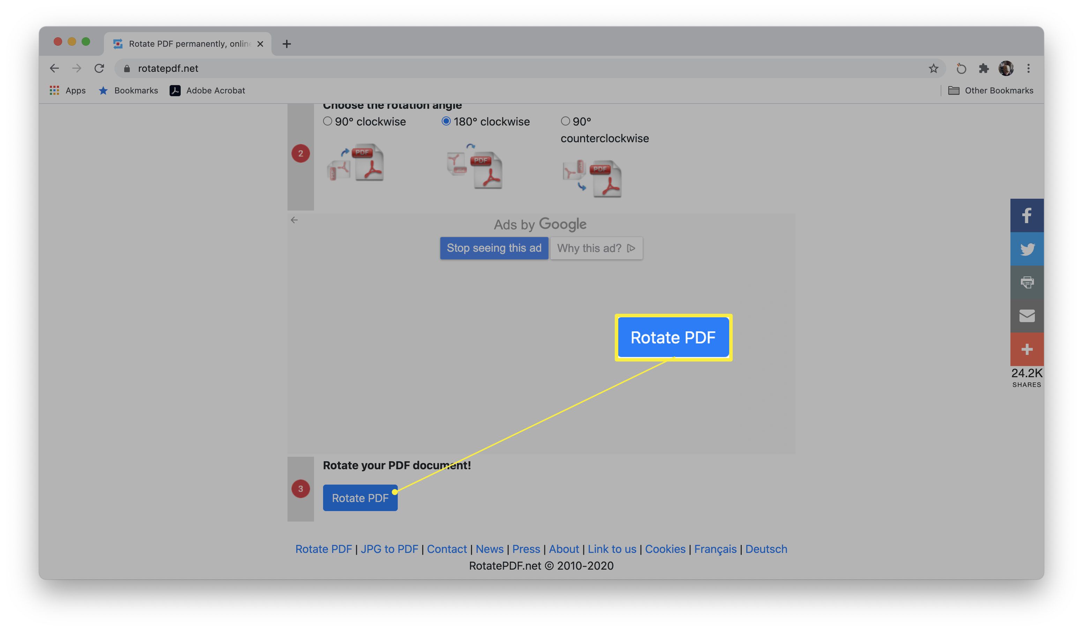Open the Rotate PDF footer link
The width and height of the screenshot is (1083, 631).
(323, 549)
